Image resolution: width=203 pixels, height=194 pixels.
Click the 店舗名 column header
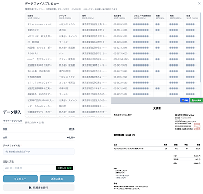41,17
